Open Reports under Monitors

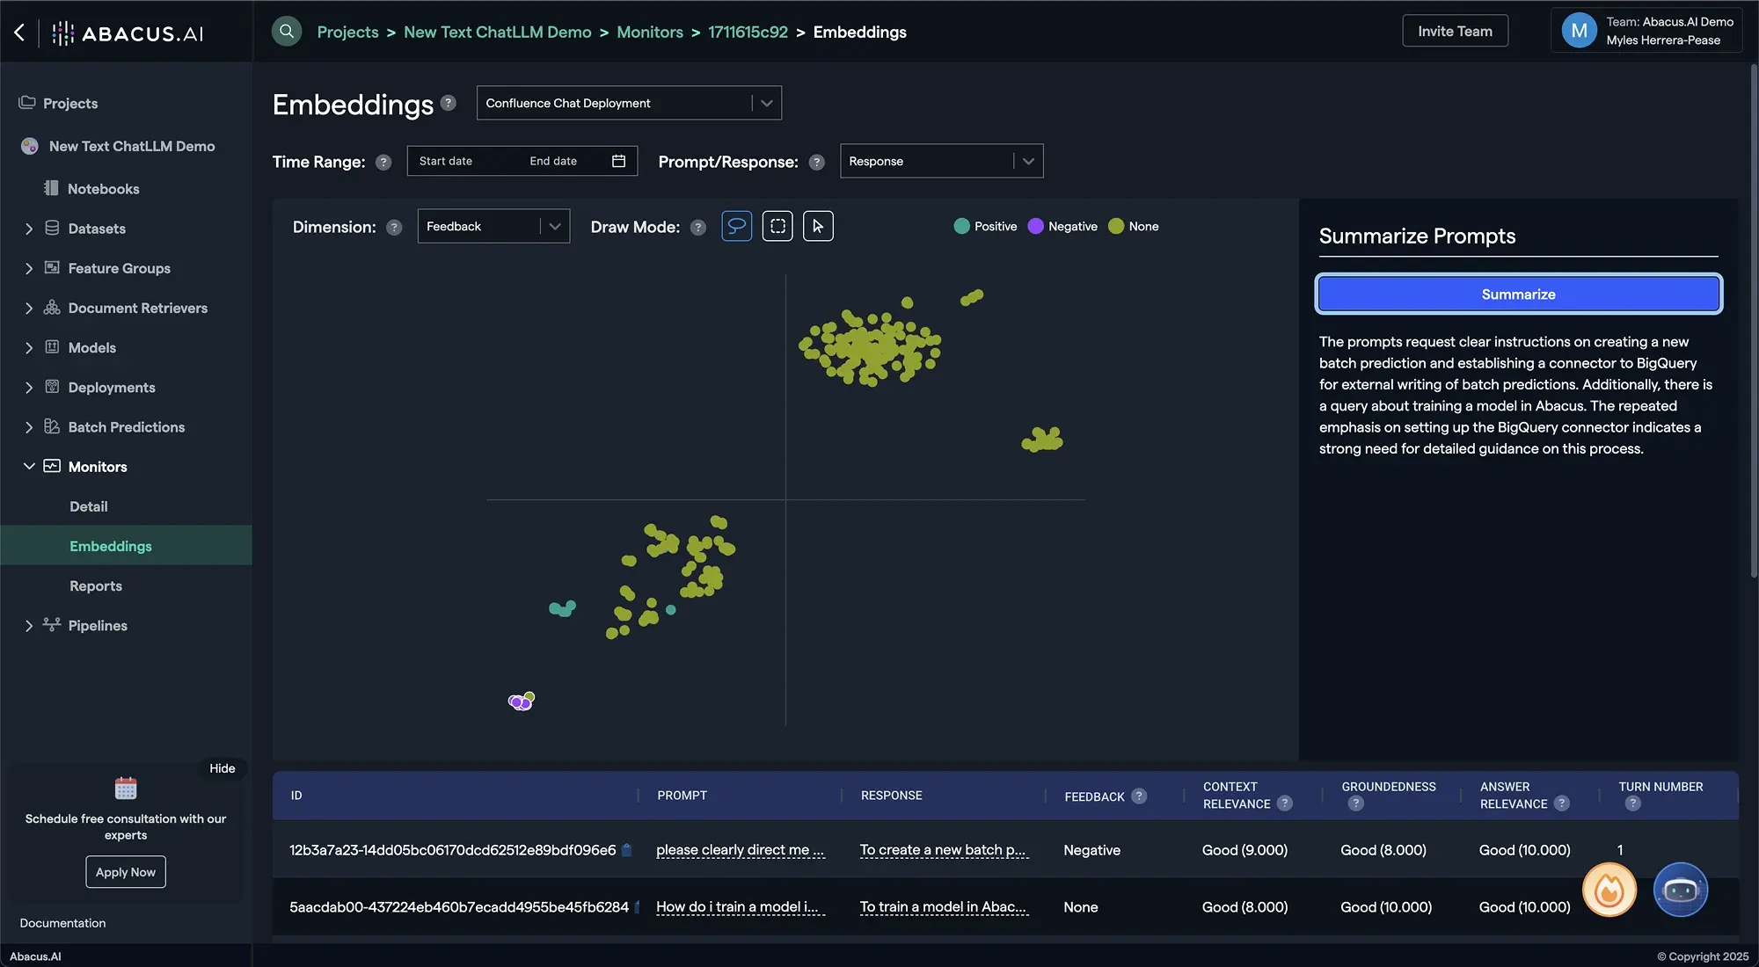click(96, 586)
